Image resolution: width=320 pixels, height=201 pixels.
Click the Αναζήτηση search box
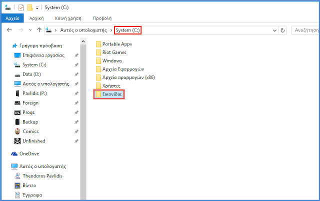point(305,30)
